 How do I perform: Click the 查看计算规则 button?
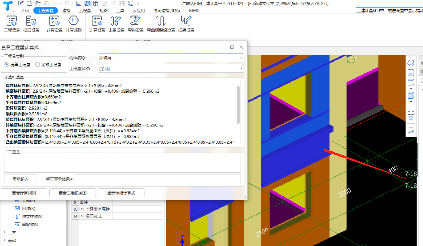(x=24, y=193)
